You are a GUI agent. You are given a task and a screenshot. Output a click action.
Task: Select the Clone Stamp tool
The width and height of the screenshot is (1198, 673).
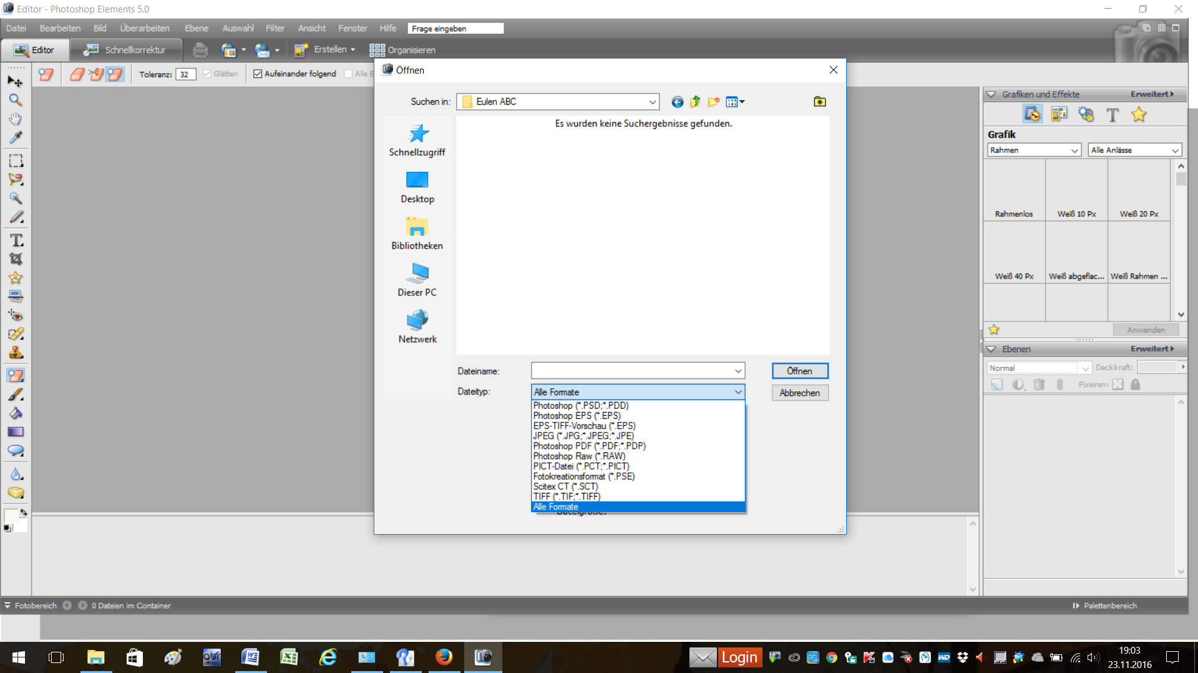tap(16, 353)
